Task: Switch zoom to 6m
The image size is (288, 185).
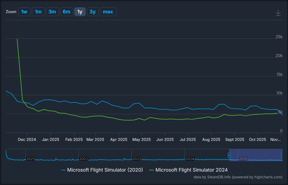Action: coord(66,12)
